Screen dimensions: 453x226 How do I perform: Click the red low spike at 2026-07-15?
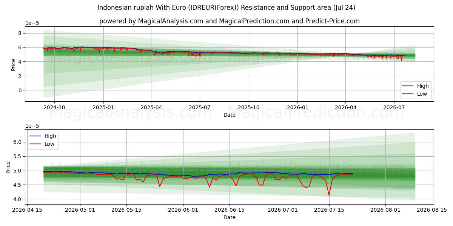[329, 195]
